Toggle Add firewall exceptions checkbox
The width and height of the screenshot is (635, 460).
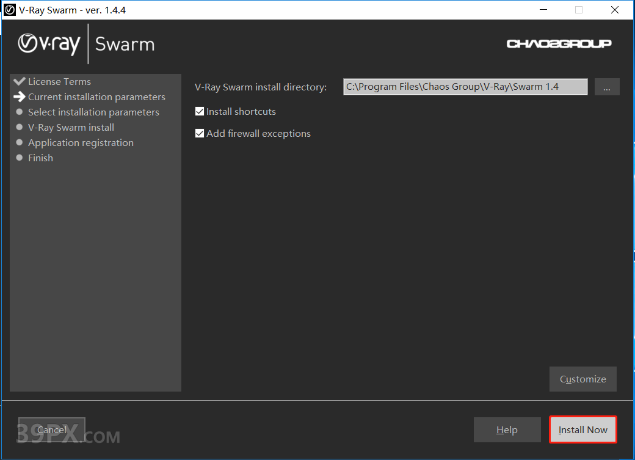pos(200,133)
